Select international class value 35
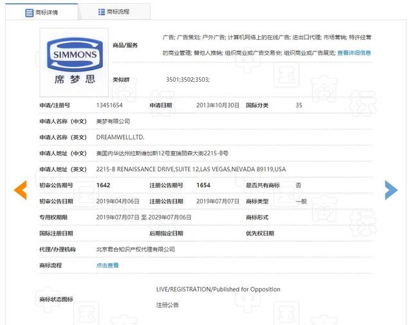The width and height of the screenshot is (412, 325). pyautogui.click(x=299, y=106)
